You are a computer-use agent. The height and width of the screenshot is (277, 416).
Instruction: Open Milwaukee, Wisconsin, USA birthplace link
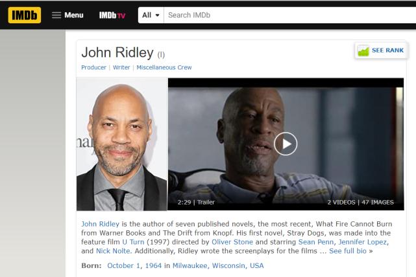(x=218, y=265)
